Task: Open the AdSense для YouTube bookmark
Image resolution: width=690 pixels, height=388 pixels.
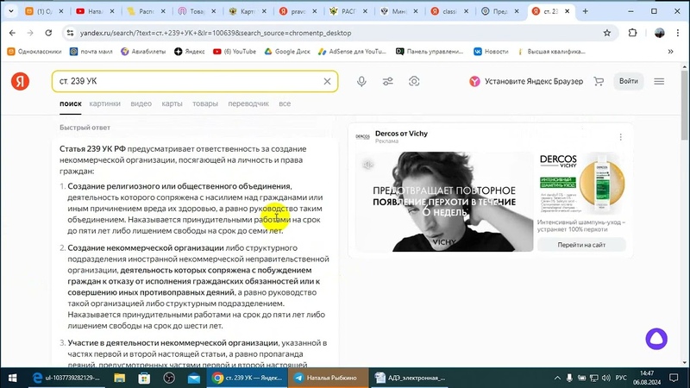Action: [352, 52]
